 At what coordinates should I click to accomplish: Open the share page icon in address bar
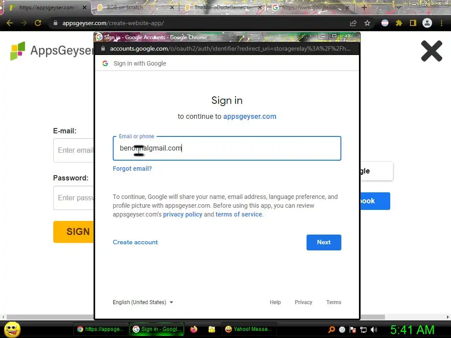(353, 23)
